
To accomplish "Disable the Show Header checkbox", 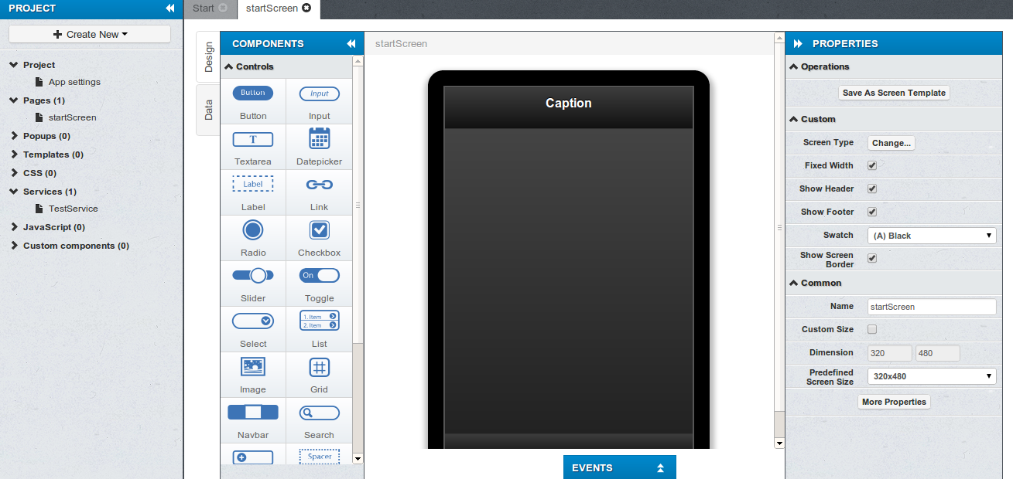I will pos(872,189).
